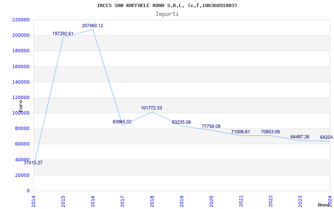This screenshot has height=209, width=334.
Task: Click the 60000 y-axis label
Action: coord(22,144)
